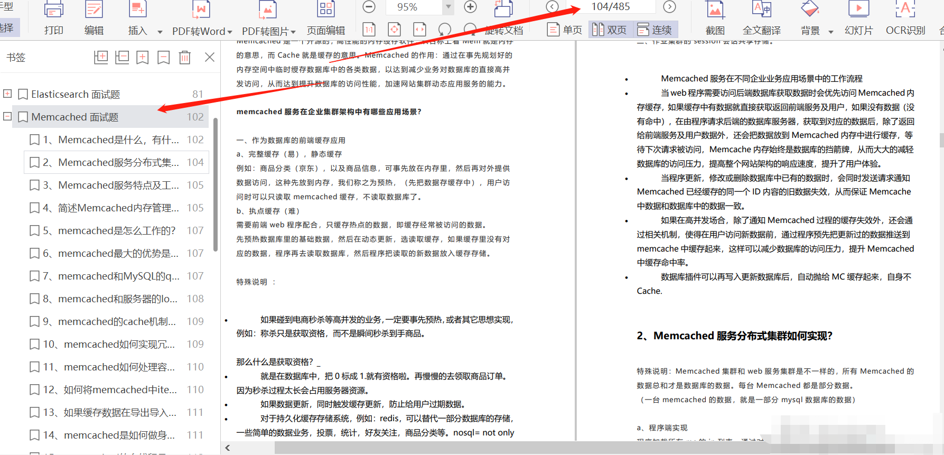Collapse the Memcached 面试题 bookmark
The image size is (944, 455).
7,116
